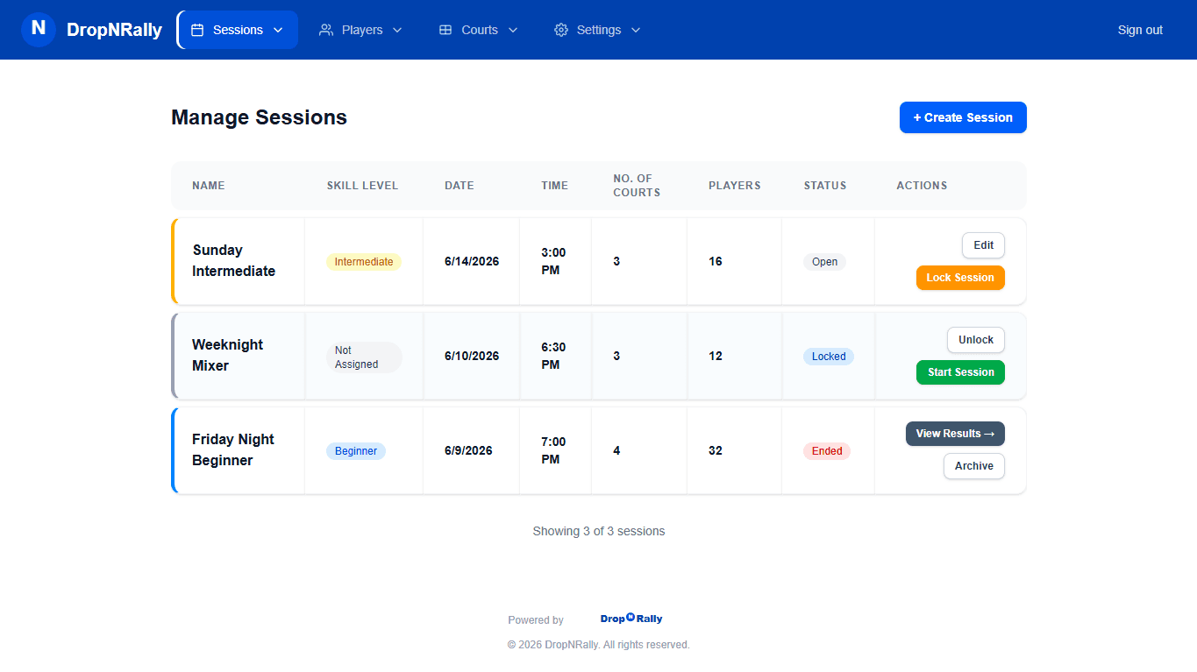This screenshot has width=1197, height=672.
Task: Select the Sunday Intermediate session name
Action: (x=234, y=261)
